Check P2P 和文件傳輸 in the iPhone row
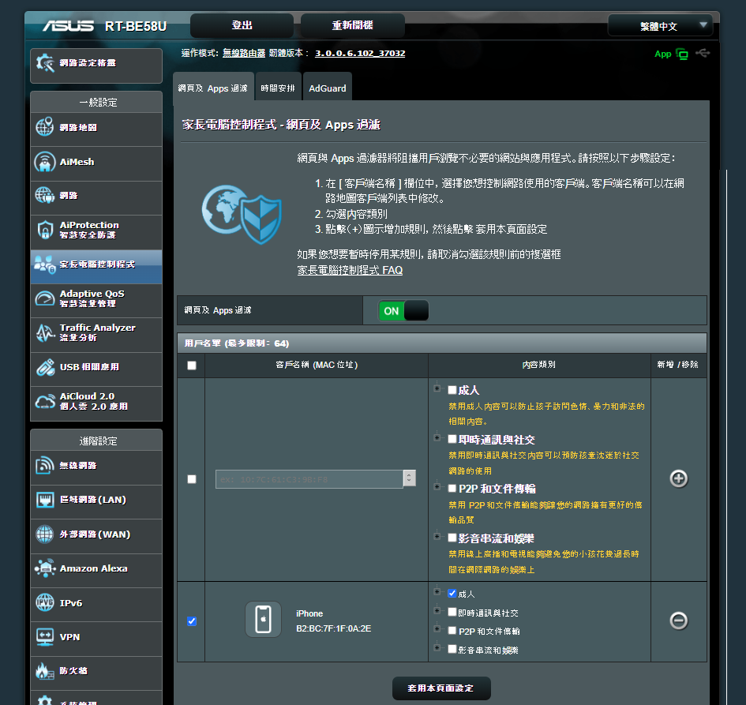This screenshot has height=705, width=746. click(452, 630)
